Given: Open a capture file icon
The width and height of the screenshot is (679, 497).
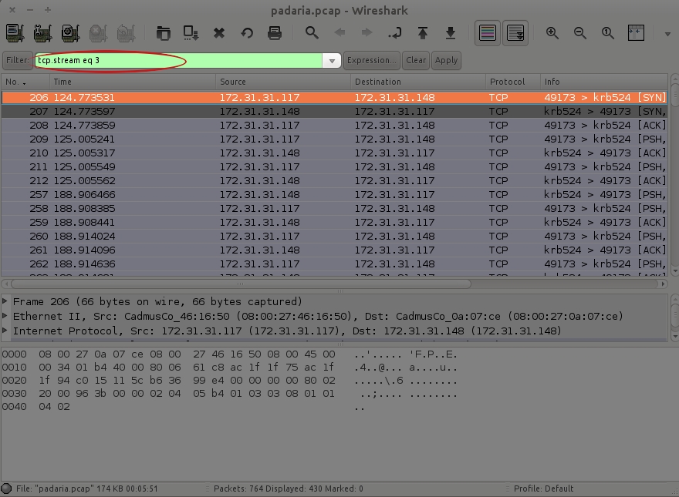Looking at the screenshot, I should 164,33.
